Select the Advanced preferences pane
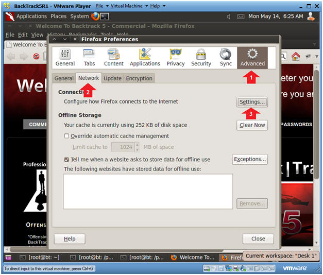Image resolution: width=323 pixels, height=275 pixels. click(252, 58)
